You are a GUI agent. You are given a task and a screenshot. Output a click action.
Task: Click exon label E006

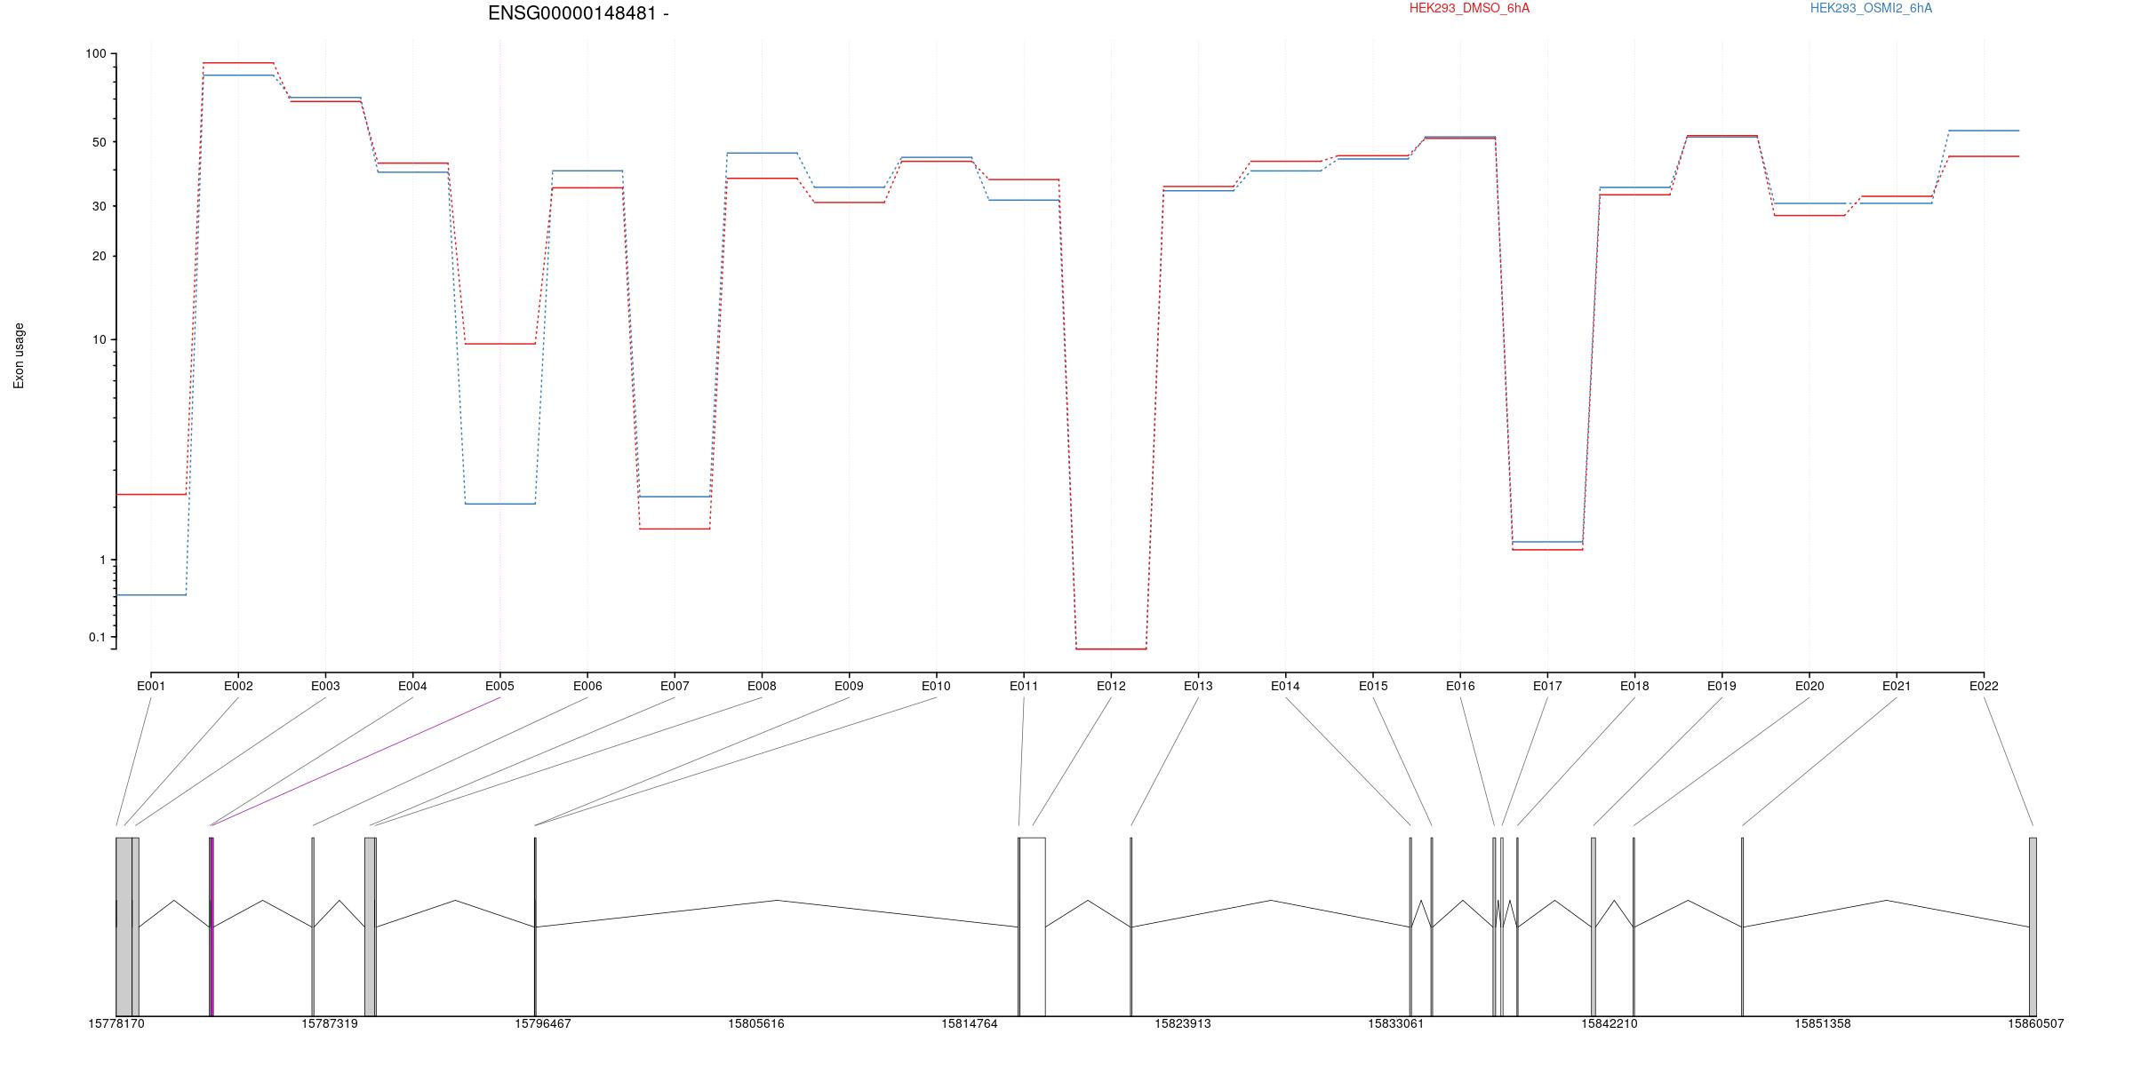(587, 686)
